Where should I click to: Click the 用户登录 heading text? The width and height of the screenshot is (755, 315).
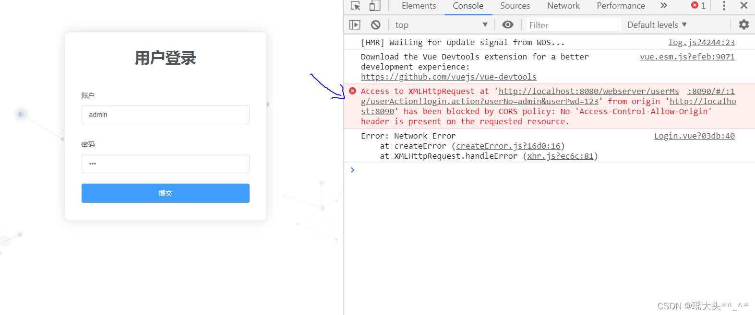166,58
